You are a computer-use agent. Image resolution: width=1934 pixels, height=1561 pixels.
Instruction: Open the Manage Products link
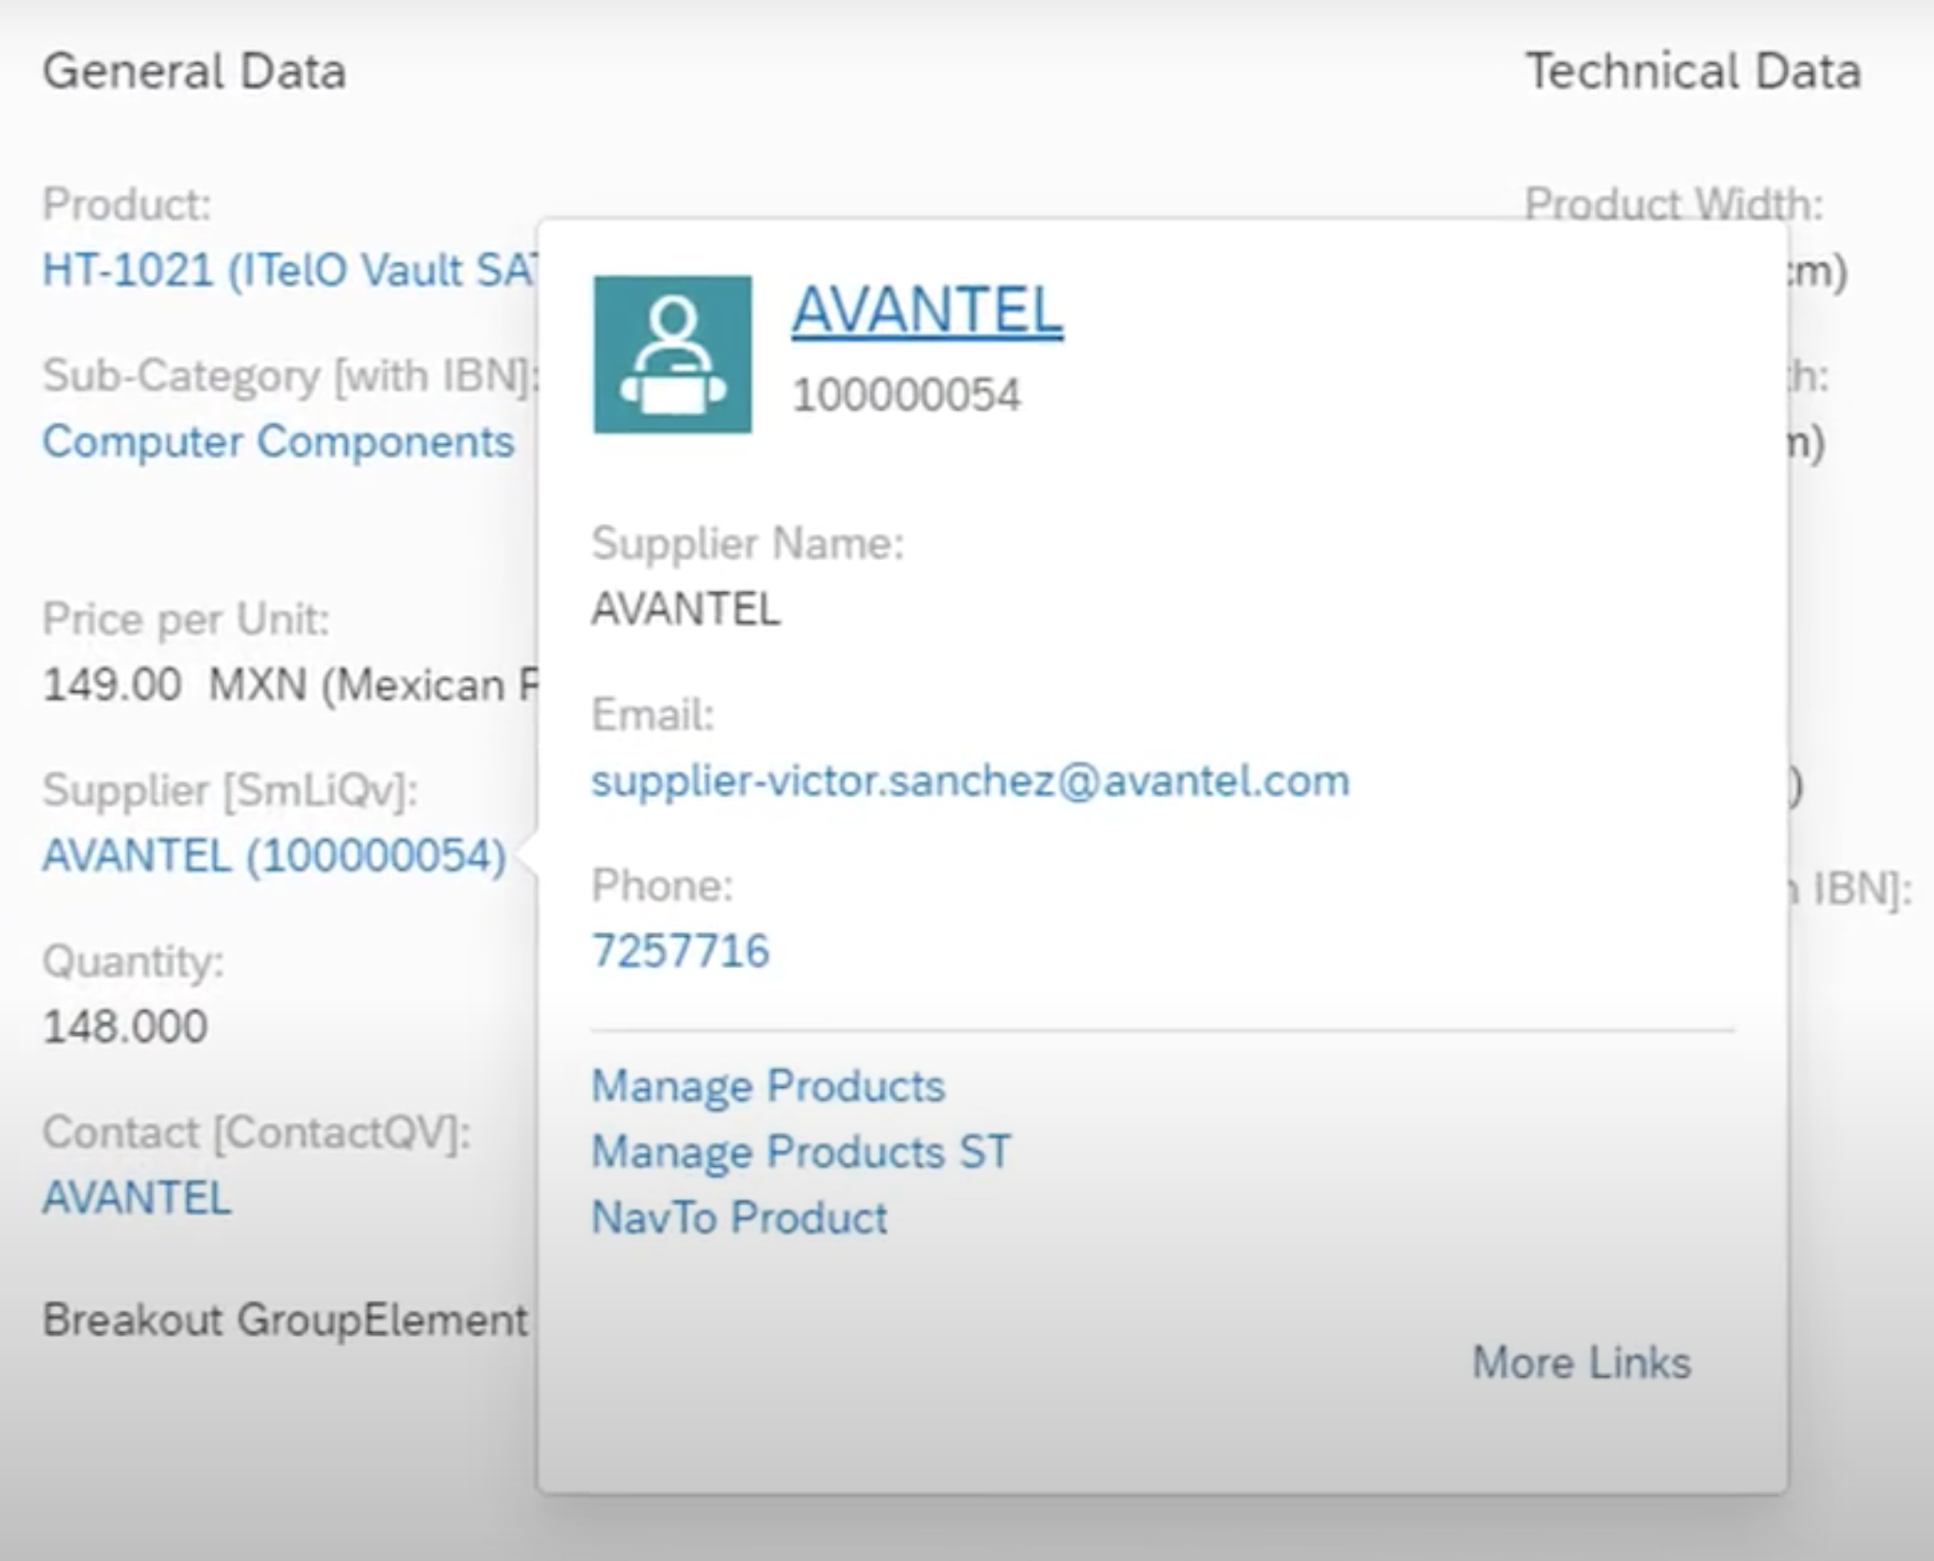click(x=768, y=1086)
